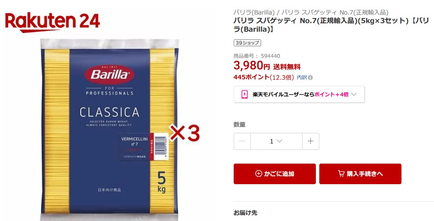Screen dimensions: 434x221
Task: Decrease quantity with the minus button
Action: click(x=242, y=141)
